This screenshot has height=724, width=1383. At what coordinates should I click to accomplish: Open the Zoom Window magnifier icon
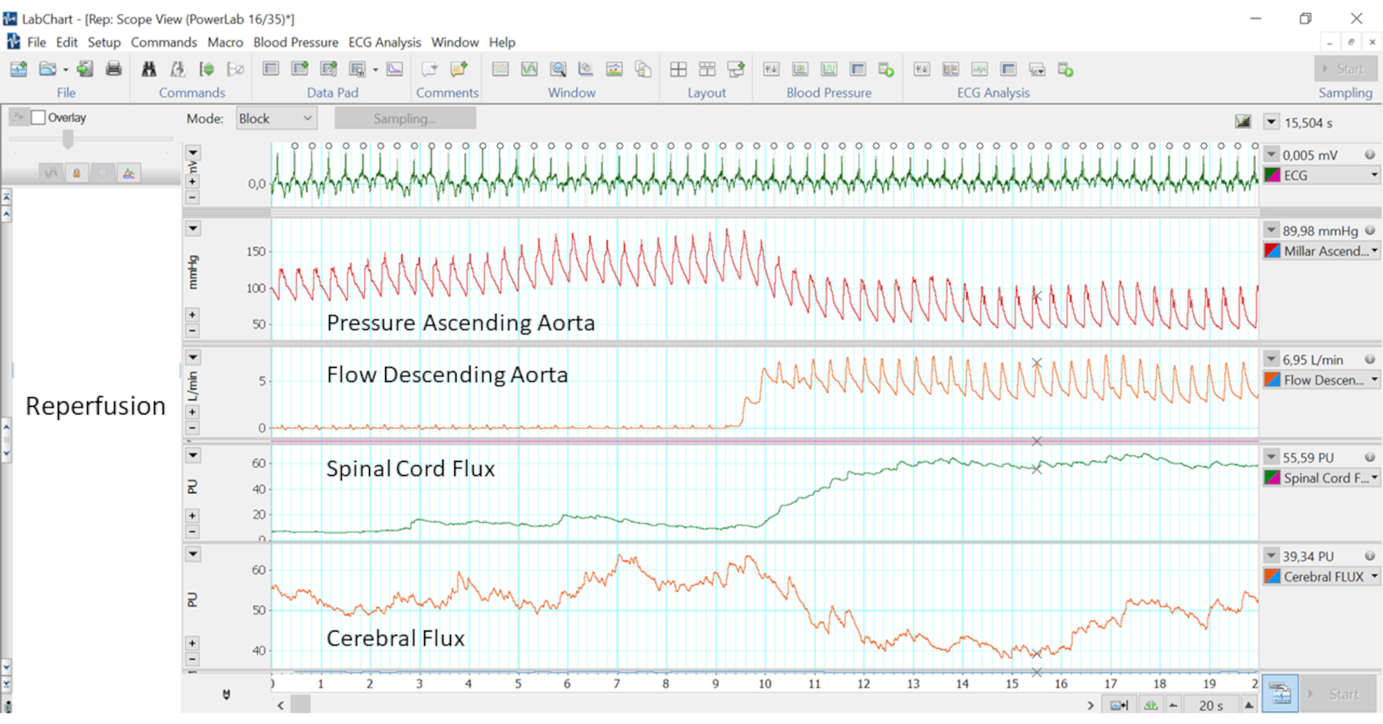(558, 69)
